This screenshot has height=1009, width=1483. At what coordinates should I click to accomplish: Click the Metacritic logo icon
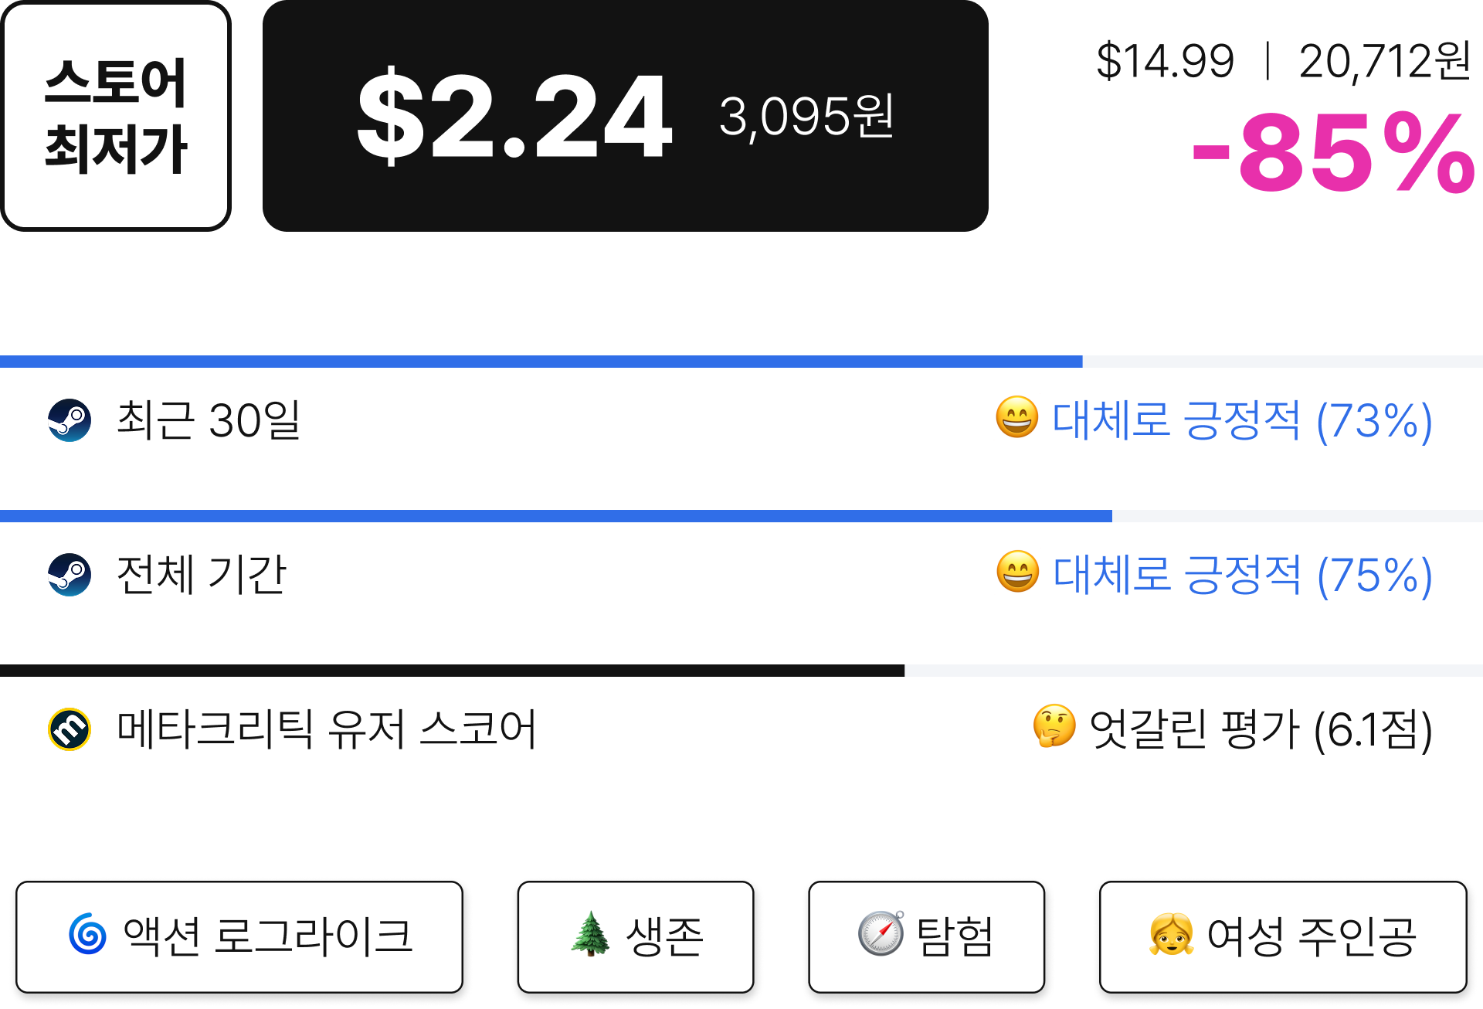coord(70,729)
